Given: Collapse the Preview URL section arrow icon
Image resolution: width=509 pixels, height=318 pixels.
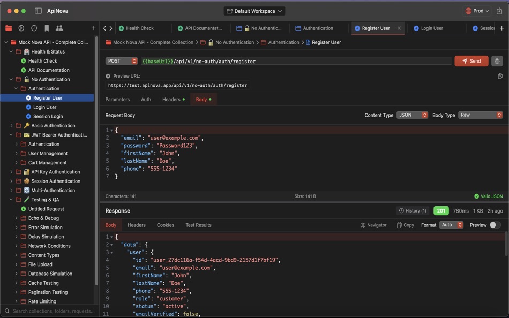Looking at the screenshot, I should 108,76.
